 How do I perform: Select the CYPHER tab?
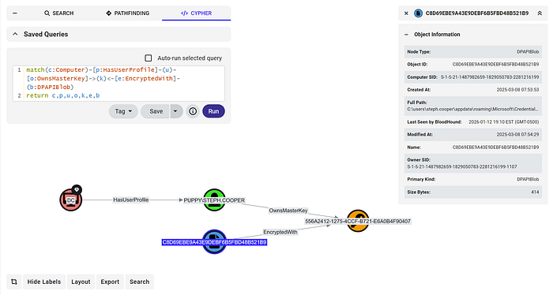click(x=197, y=13)
